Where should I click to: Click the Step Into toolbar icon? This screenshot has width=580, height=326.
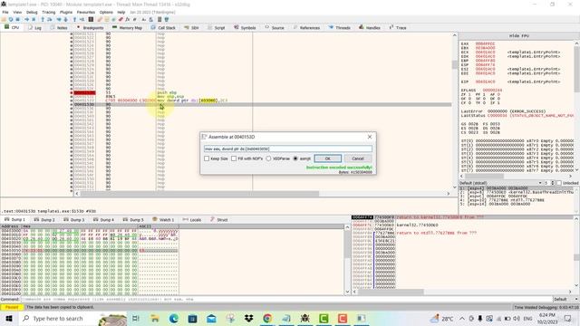pyautogui.click(x=43, y=19)
